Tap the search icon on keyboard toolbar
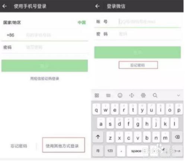Viewport: 186px width, 163px height. point(155,95)
